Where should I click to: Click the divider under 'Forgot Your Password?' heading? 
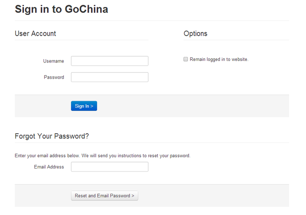pos(152,142)
